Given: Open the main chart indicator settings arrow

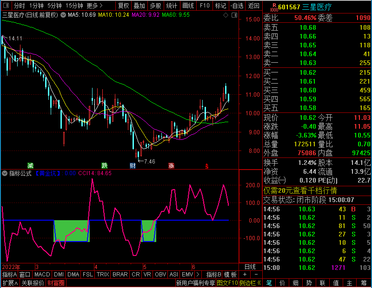Looking at the screenshot, I should coord(63,15).
